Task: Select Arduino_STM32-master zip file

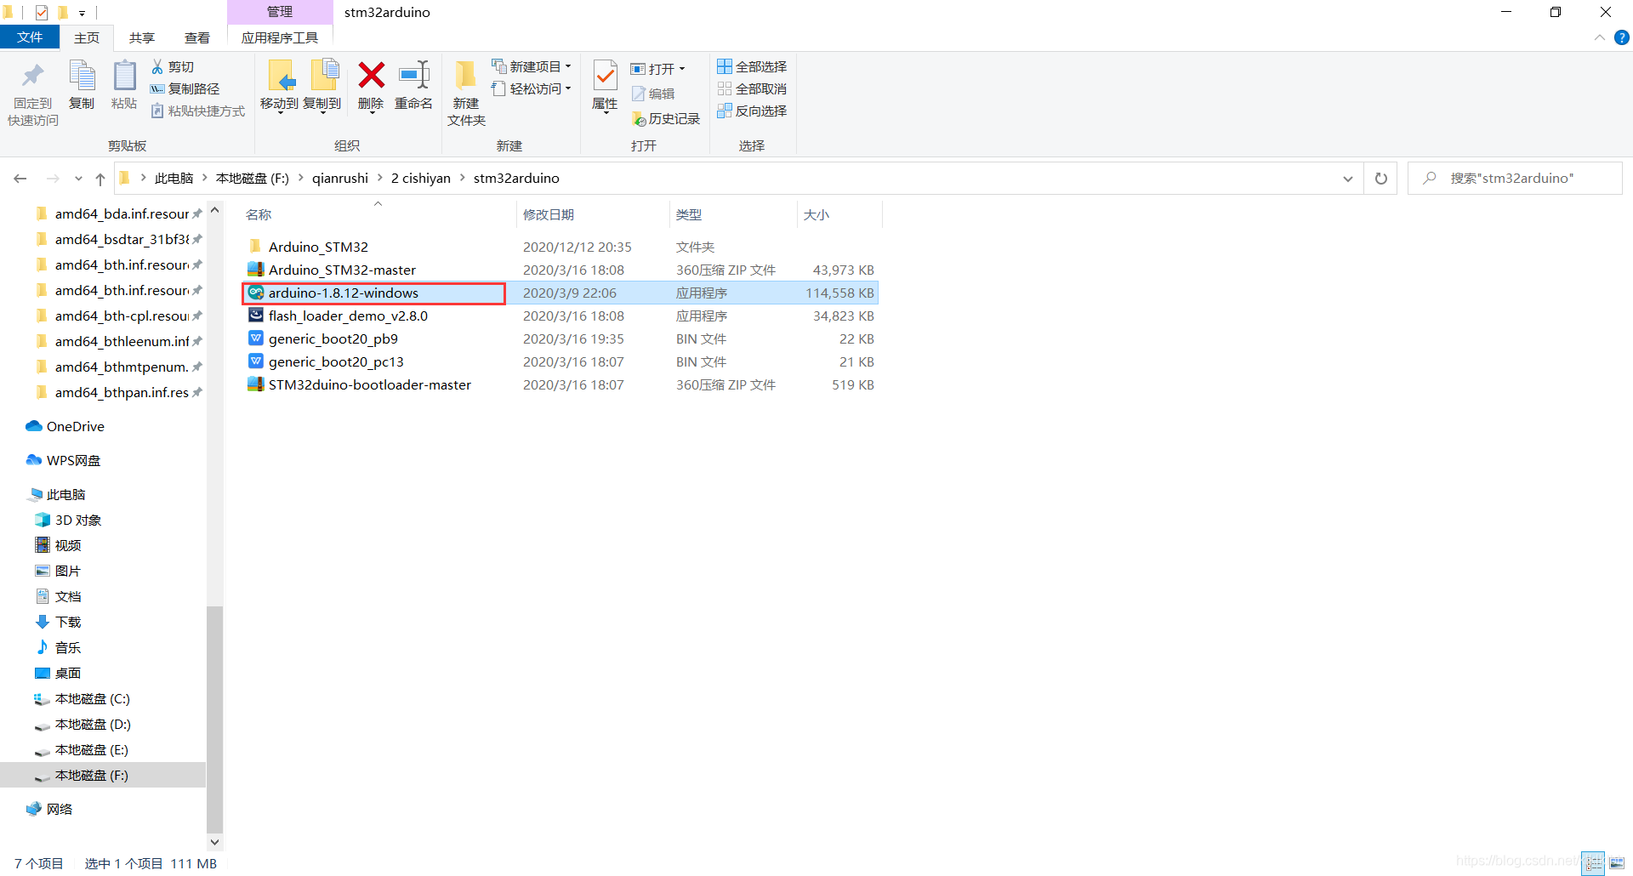Action: coord(342,270)
